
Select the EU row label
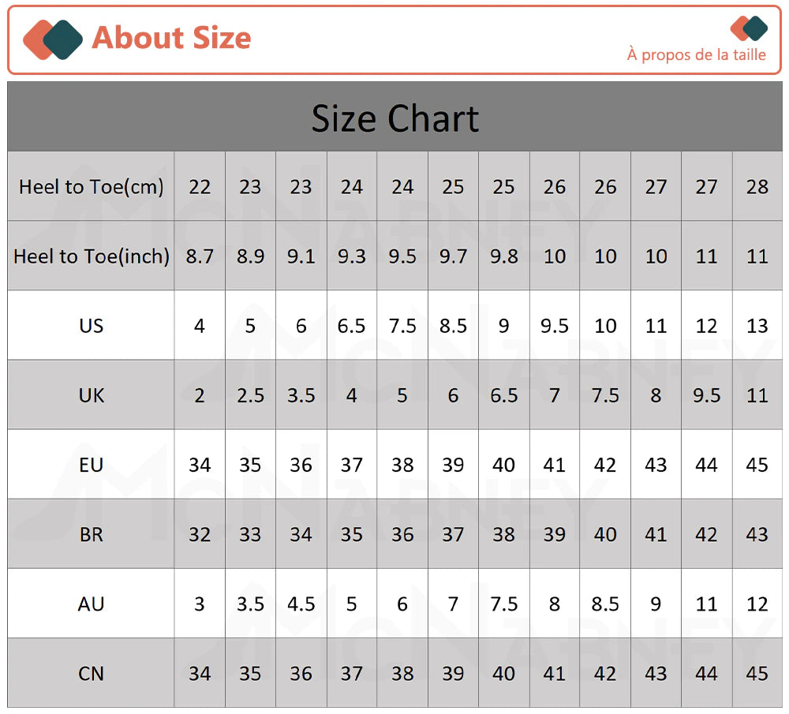pos(91,465)
